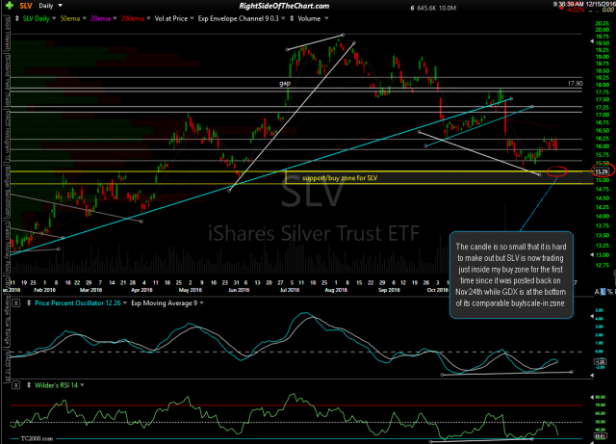Screen dimensions: 616x444
Task: Select the 200ema indicator label
Action: click(x=133, y=18)
